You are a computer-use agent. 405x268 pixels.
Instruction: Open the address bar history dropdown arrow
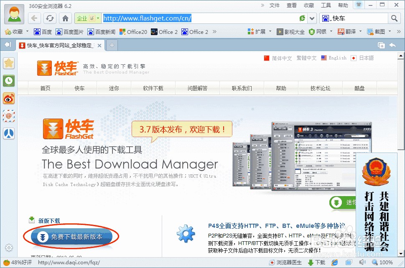[x=312, y=18]
